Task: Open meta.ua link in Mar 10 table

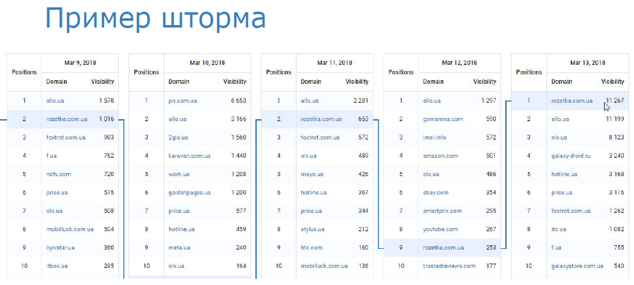Action: tap(179, 248)
